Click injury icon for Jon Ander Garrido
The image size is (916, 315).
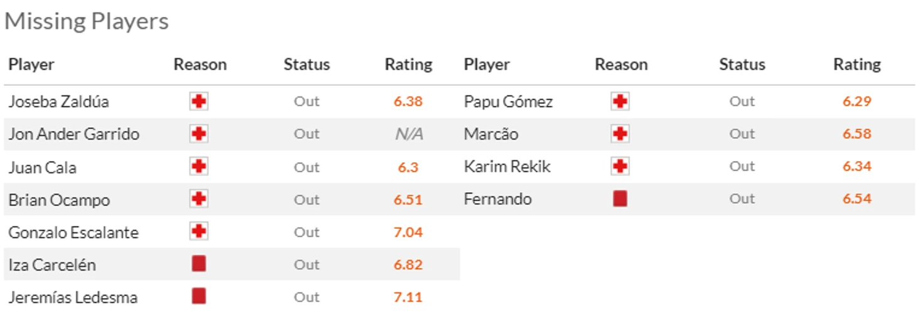point(199,134)
